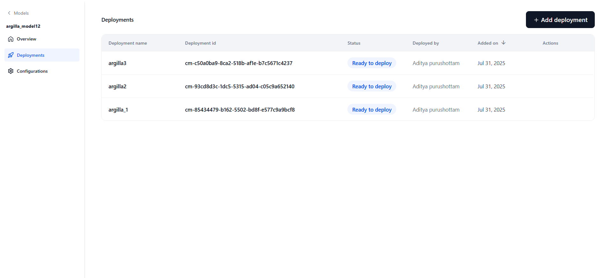Screen dimensions: 612x278
Task: Click Ready to deploy badge for argilla_1
Action: (372, 110)
